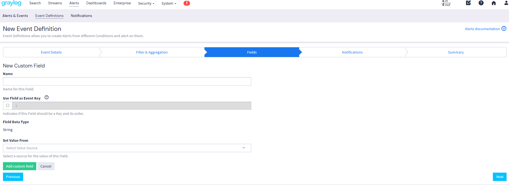Click the Alerts documentation support icon
The height and width of the screenshot is (185, 509).
click(x=504, y=29)
